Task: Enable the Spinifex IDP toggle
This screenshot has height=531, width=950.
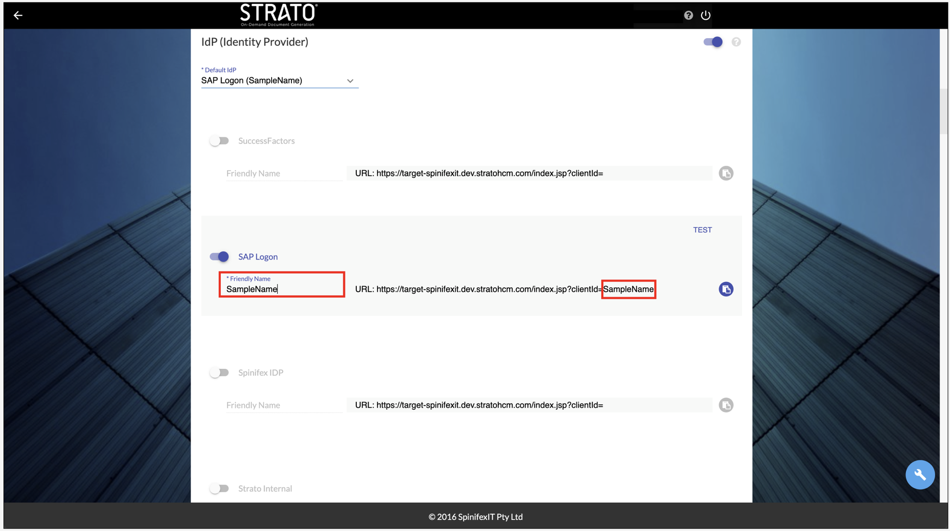Action: tap(219, 373)
